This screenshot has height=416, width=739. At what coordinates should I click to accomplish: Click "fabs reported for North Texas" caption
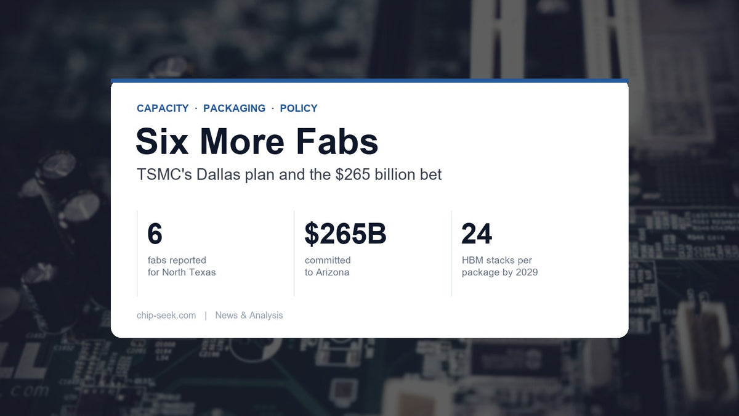click(x=182, y=266)
